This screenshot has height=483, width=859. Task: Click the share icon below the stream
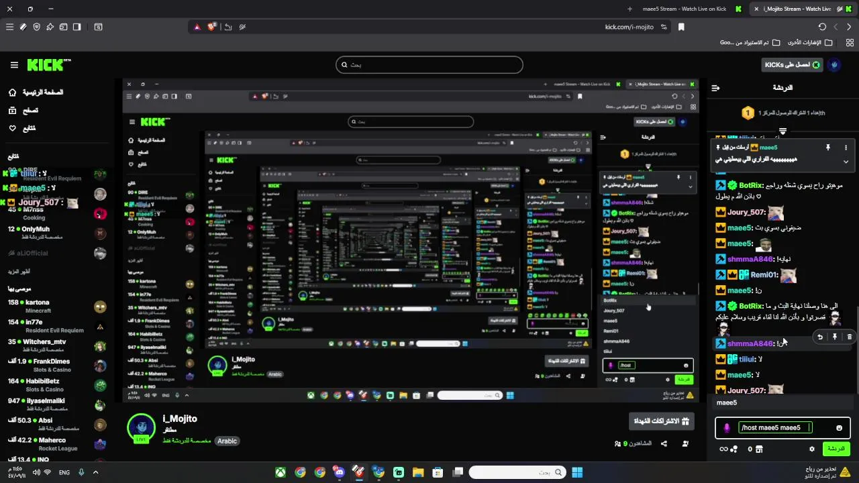pos(664,443)
